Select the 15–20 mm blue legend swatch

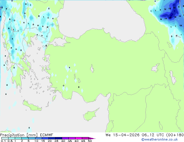[45, 138]
